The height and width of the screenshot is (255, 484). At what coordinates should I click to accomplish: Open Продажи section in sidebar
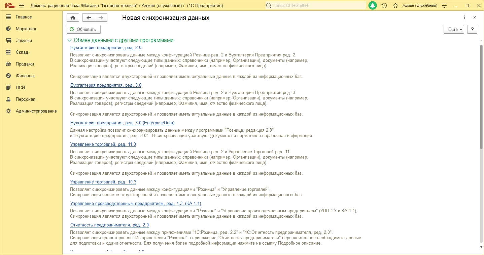click(x=25, y=64)
